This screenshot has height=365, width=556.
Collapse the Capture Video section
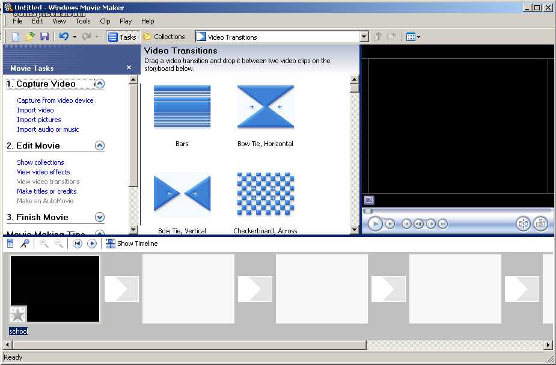pos(100,84)
